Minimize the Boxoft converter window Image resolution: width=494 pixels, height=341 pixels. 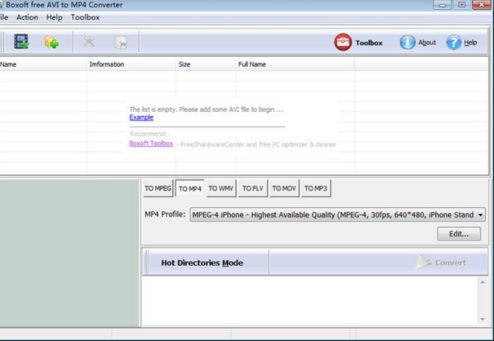pyautogui.click(x=442, y=4)
